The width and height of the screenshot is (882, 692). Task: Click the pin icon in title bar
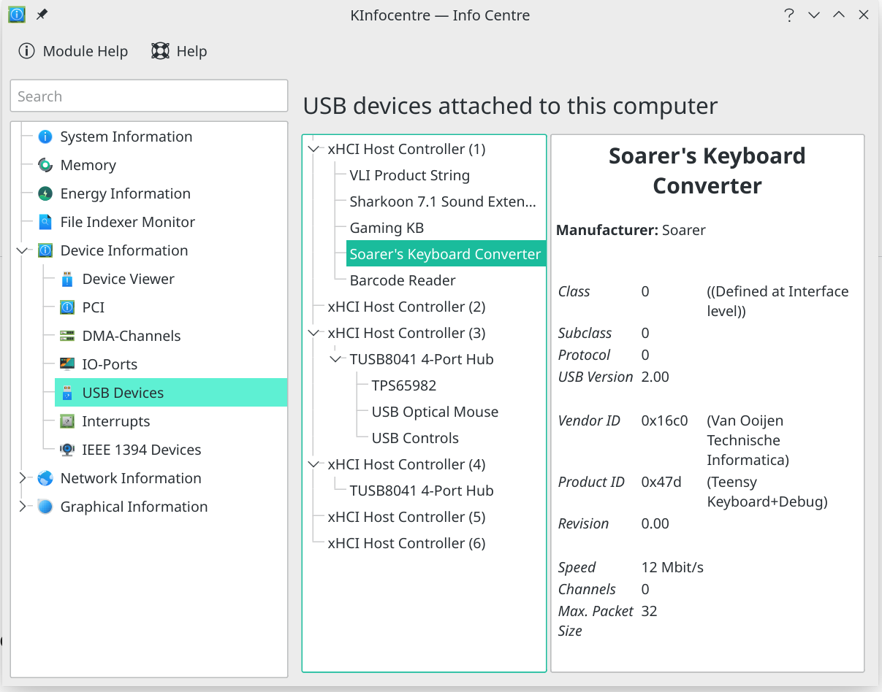[x=42, y=15]
